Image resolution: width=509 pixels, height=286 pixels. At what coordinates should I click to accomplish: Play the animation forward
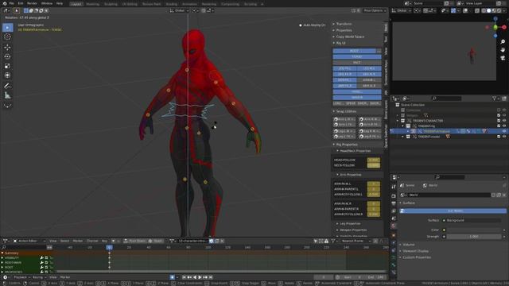(x=200, y=277)
